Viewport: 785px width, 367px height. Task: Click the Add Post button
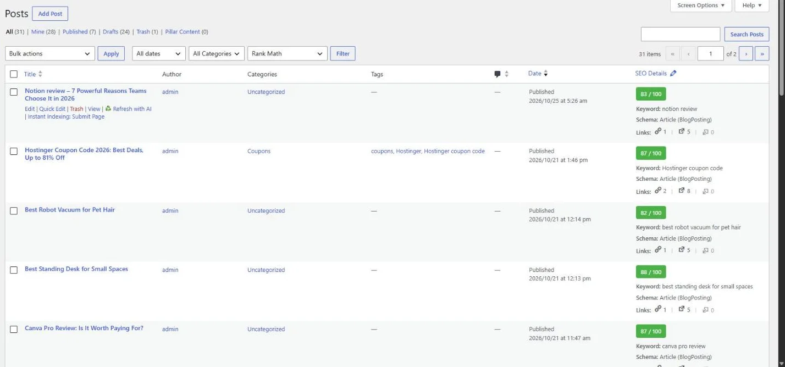(50, 14)
